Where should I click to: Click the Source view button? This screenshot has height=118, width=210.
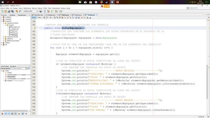(x=34, y=17)
